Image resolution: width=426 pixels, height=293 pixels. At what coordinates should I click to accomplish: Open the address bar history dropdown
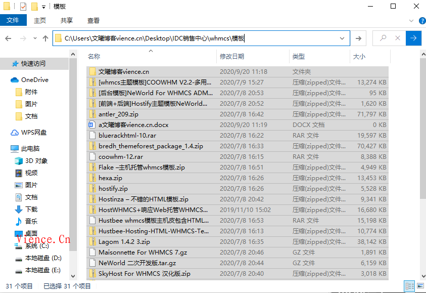343,38
